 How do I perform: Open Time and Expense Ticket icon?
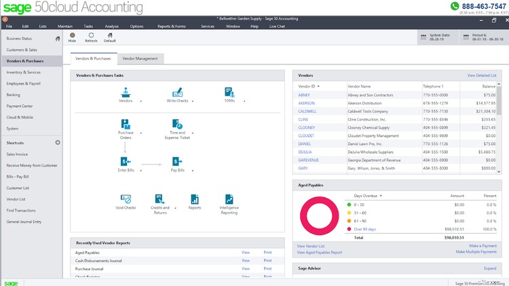[177, 124]
